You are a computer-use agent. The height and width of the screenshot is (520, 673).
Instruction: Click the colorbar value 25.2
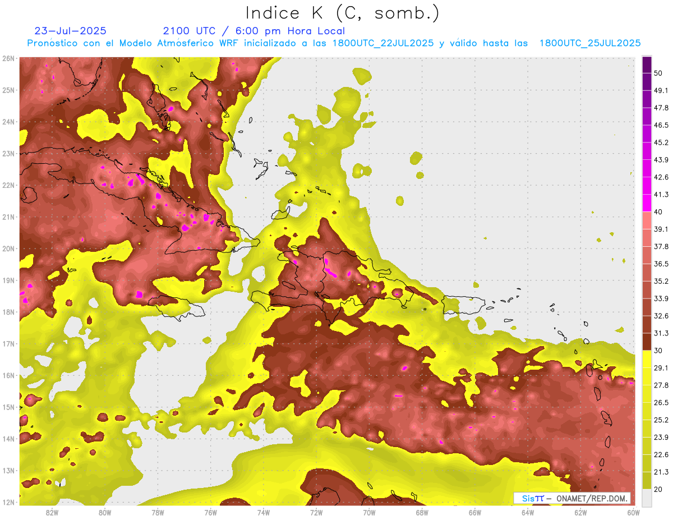tap(661, 420)
